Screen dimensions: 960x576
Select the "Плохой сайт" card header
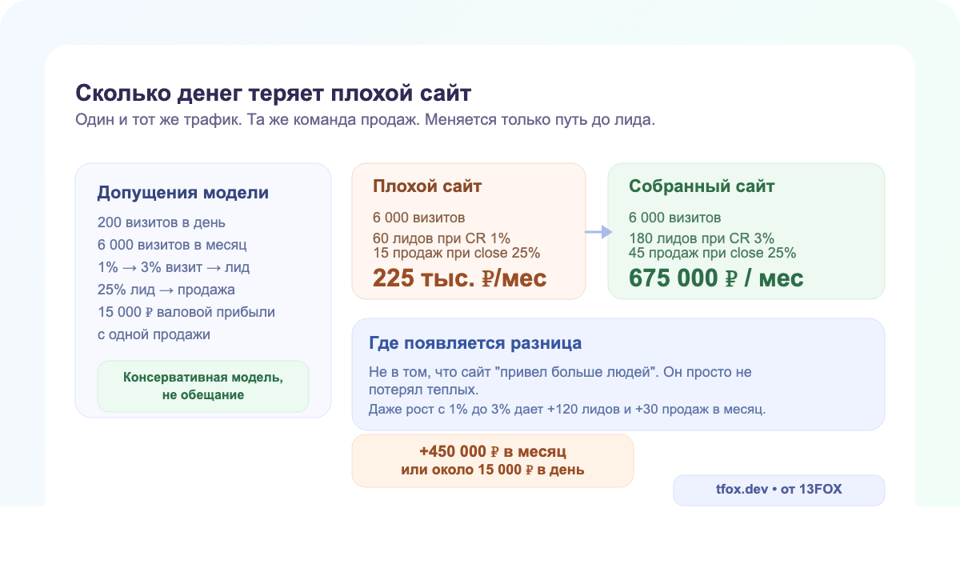click(x=426, y=186)
